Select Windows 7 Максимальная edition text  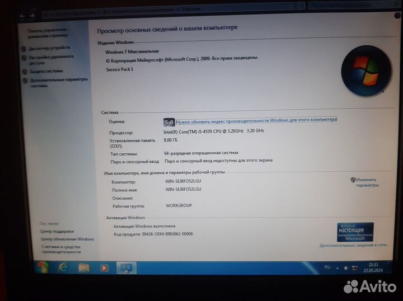click(x=132, y=51)
